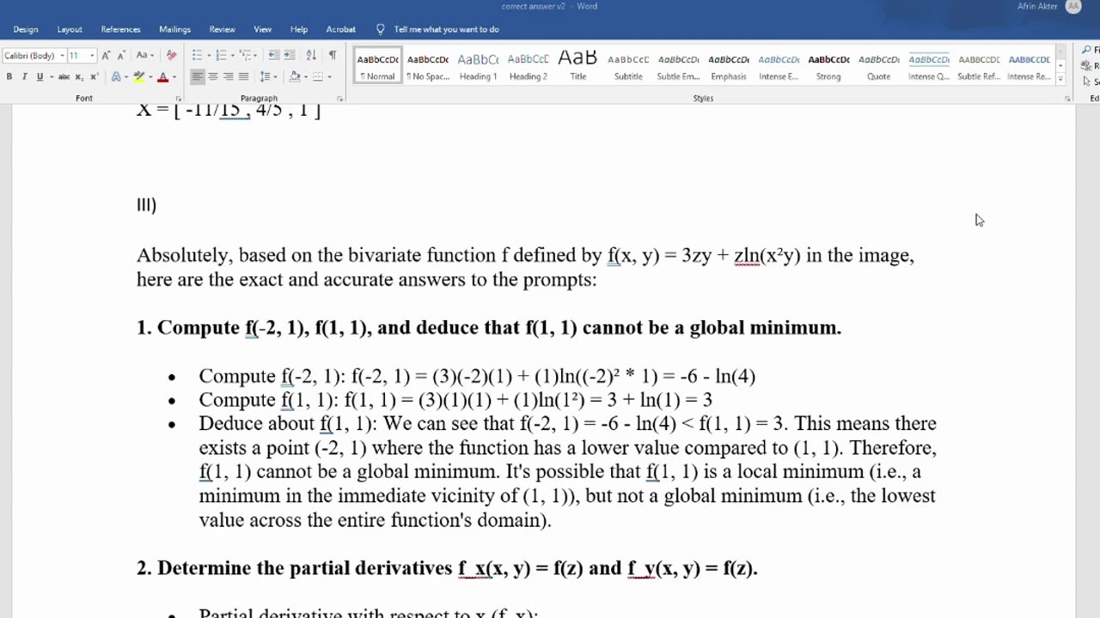
Task: Open the font size dropdown
Action: click(92, 56)
